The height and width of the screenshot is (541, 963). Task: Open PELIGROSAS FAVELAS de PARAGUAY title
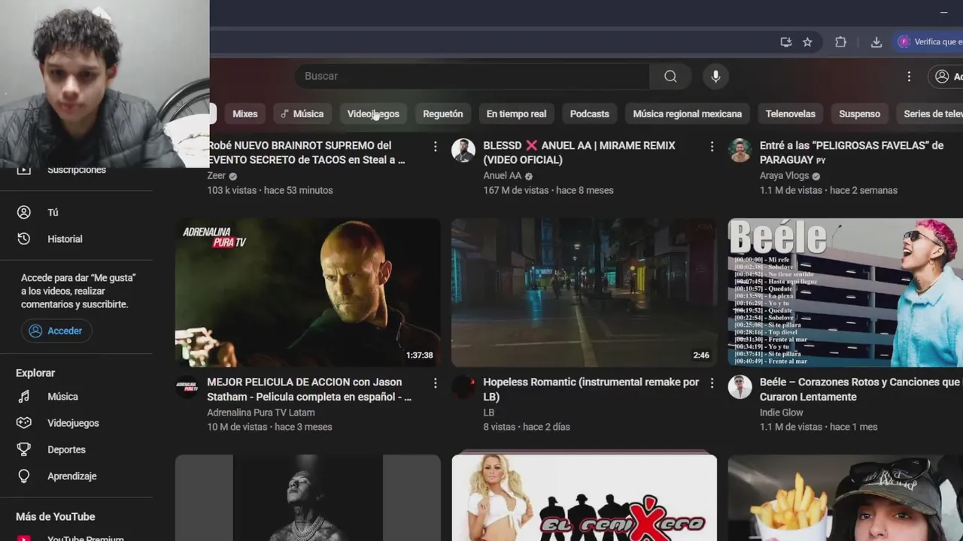coord(852,153)
